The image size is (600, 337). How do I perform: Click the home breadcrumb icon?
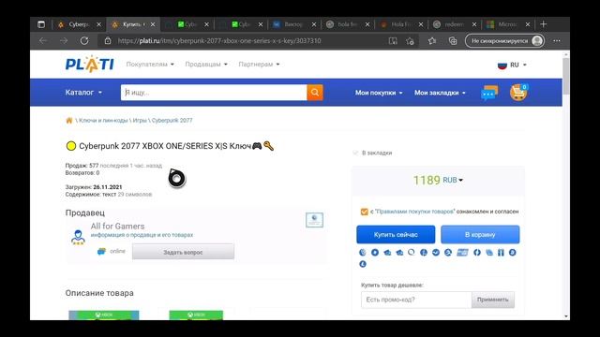coord(69,121)
